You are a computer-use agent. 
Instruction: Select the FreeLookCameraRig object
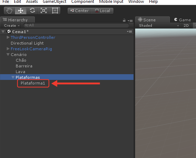click(x=31, y=49)
